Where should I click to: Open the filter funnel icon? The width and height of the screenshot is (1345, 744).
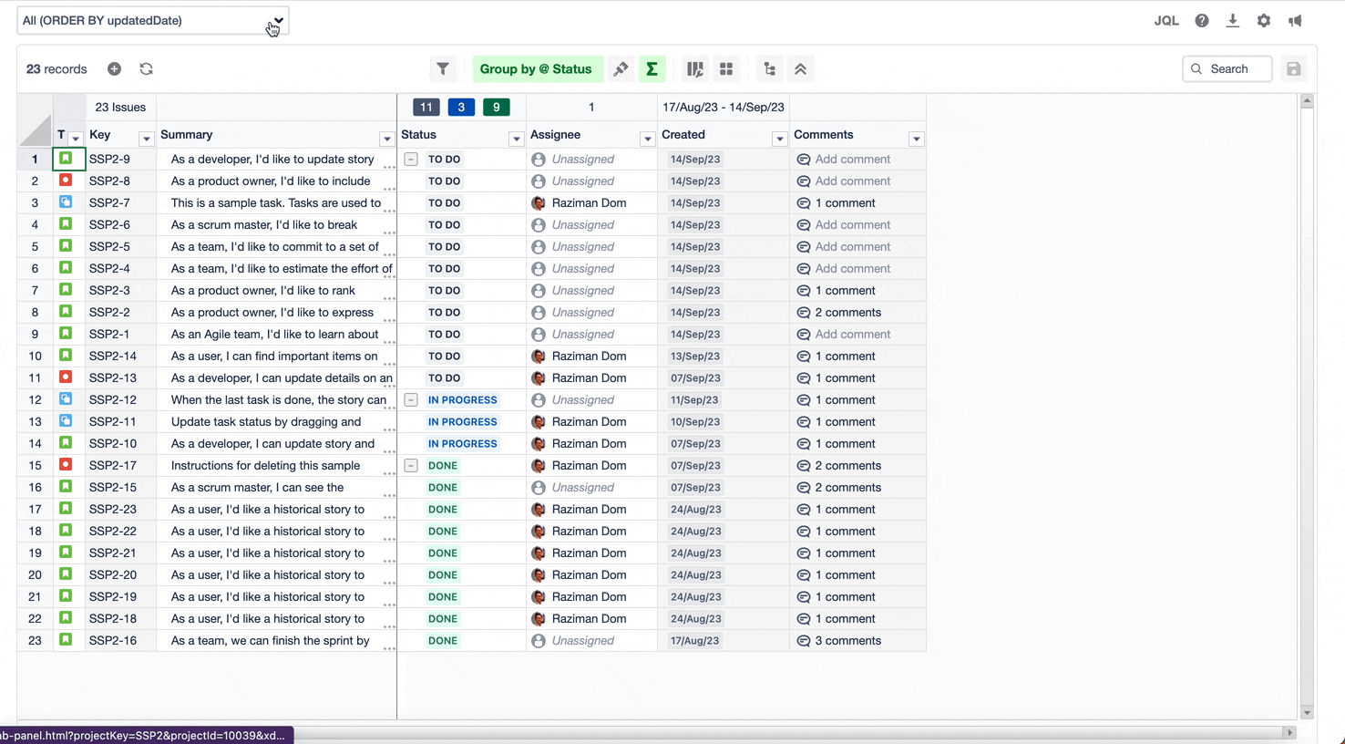[443, 69]
